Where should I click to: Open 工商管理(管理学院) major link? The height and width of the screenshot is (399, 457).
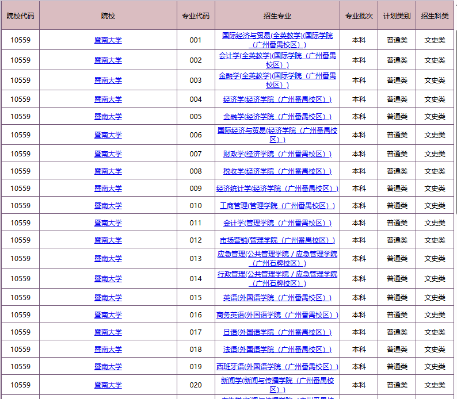277,206
